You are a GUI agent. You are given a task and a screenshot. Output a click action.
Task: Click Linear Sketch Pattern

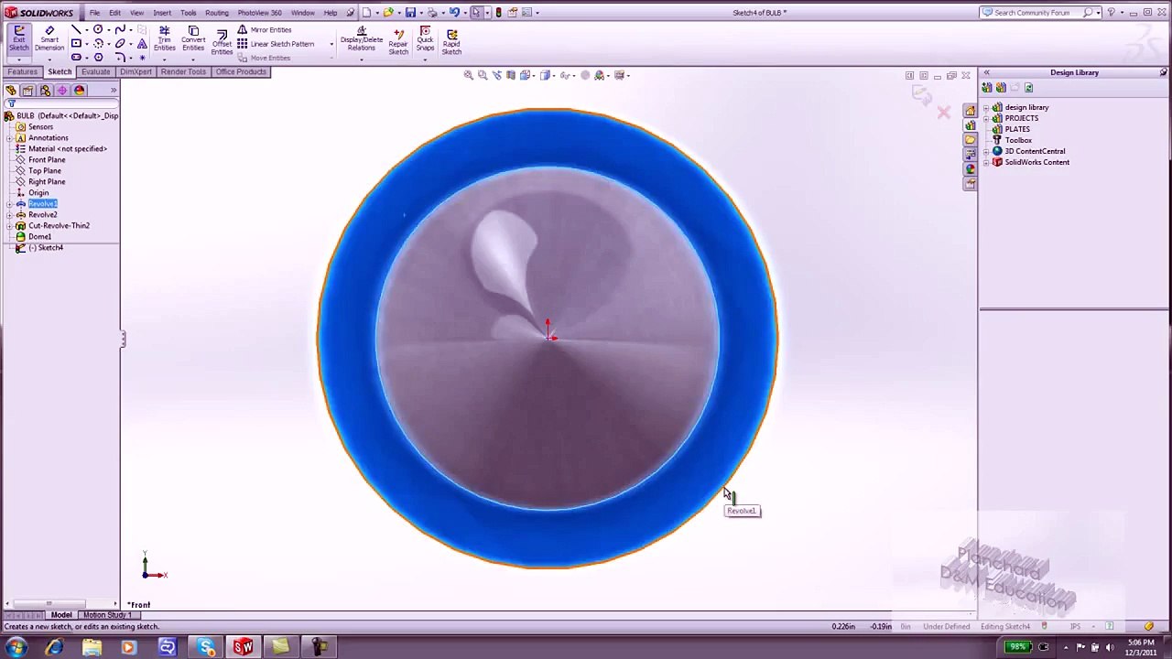coord(276,44)
